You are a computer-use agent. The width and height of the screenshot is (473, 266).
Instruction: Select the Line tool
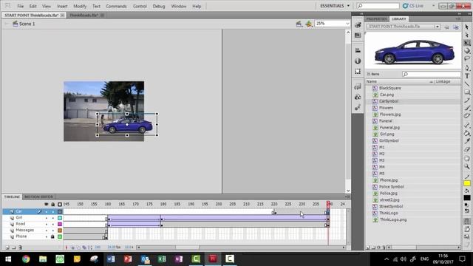click(x=467, y=83)
